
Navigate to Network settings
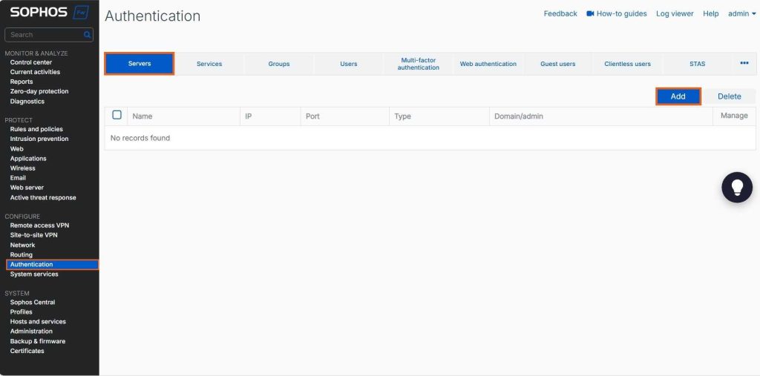pos(22,245)
